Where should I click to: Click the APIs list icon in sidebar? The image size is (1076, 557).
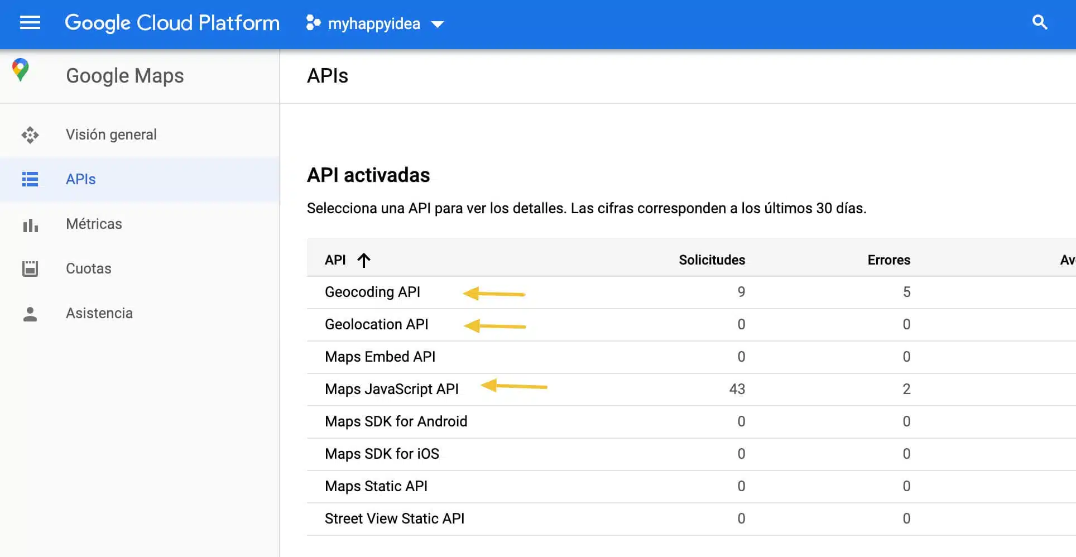coord(30,179)
